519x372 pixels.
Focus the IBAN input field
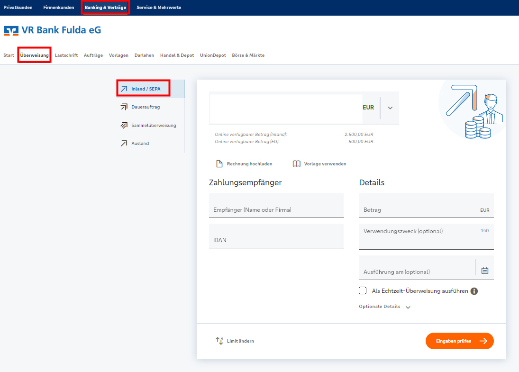(276, 236)
